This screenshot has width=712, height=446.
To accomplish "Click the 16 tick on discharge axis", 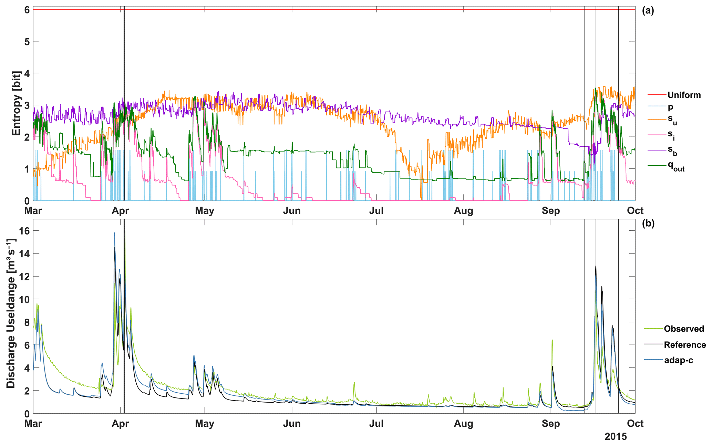I will pyautogui.click(x=24, y=231).
